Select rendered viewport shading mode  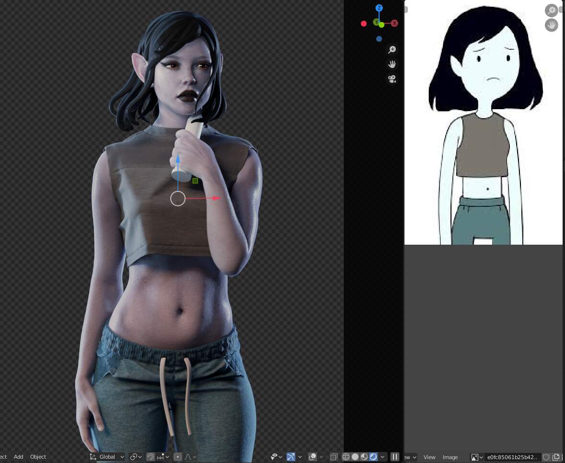(373, 457)
